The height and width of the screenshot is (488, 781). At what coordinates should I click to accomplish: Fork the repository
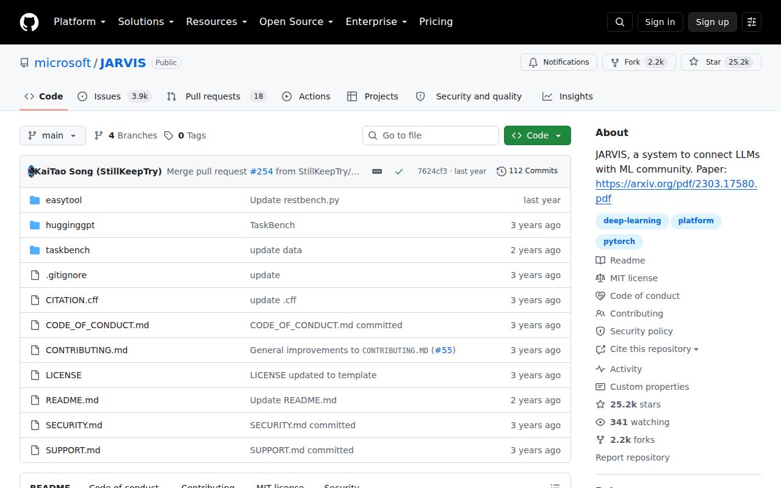click(639, 62)
